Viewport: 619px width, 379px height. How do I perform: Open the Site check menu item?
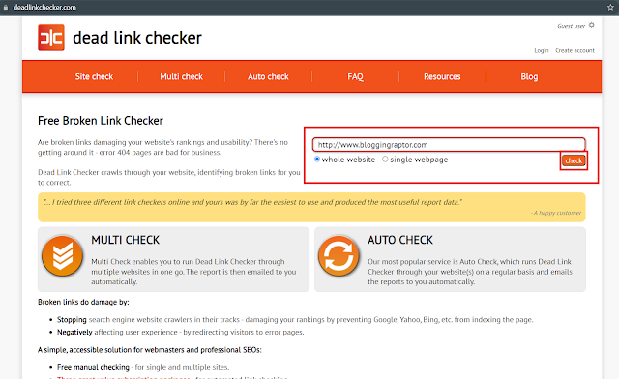coord(94,76)
